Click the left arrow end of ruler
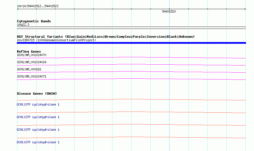The width and height of the screenshot is (254, 151). pos(18,9)
